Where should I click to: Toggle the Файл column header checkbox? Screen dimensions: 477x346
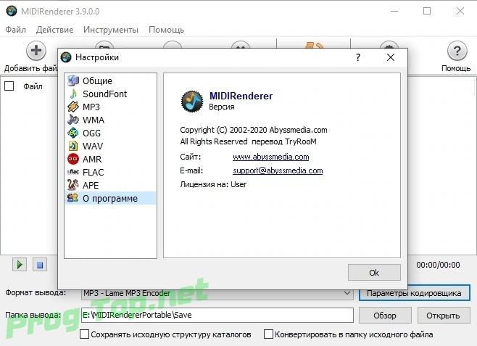pos(9,86)
